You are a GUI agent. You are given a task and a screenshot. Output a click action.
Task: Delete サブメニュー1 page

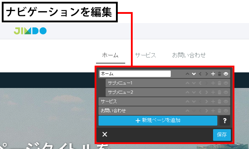(x=219, y=83)
